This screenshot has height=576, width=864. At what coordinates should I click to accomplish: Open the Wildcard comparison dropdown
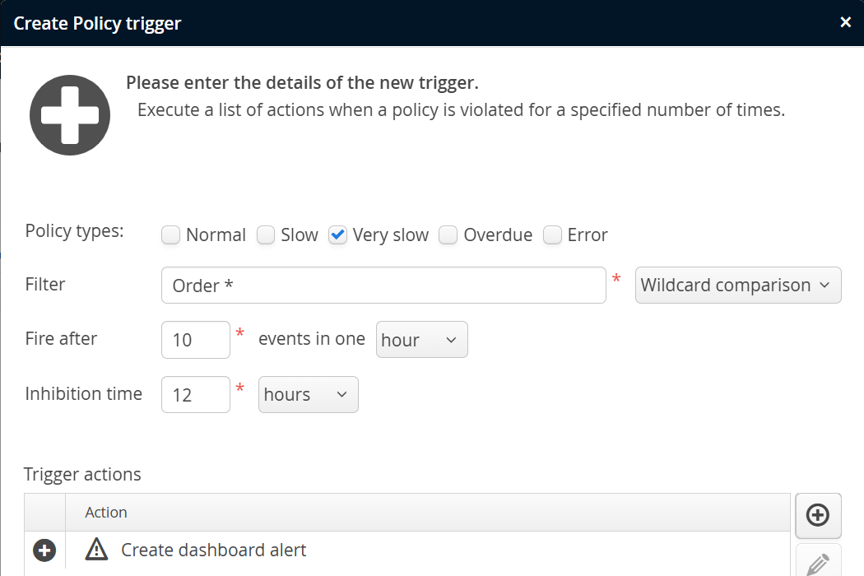[737, 286]
